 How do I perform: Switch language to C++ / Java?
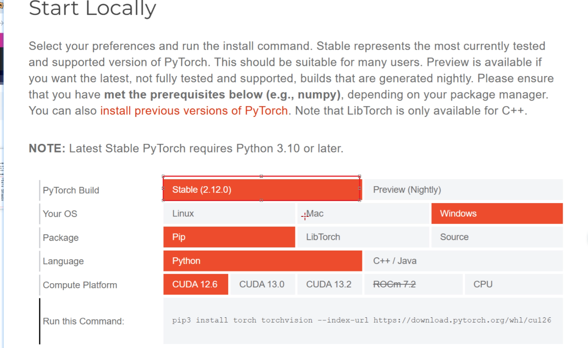pos(463,261)
